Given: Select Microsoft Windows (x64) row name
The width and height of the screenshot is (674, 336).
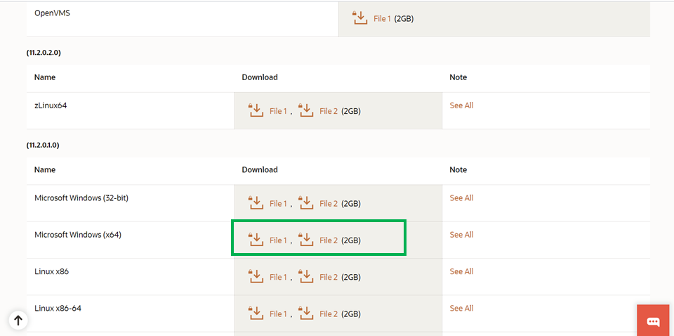Looking at the screenshot, I should point(78,235).
